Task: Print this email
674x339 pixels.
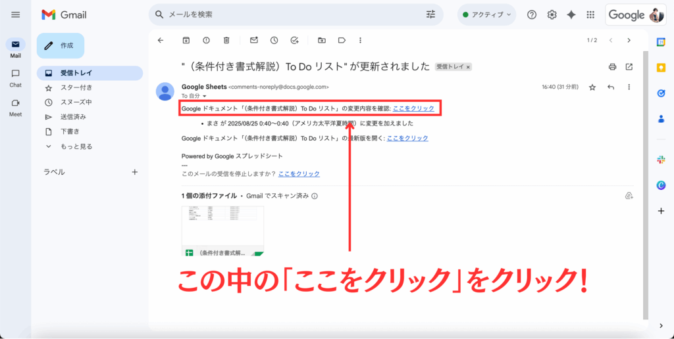Action: tap(613, 67)
